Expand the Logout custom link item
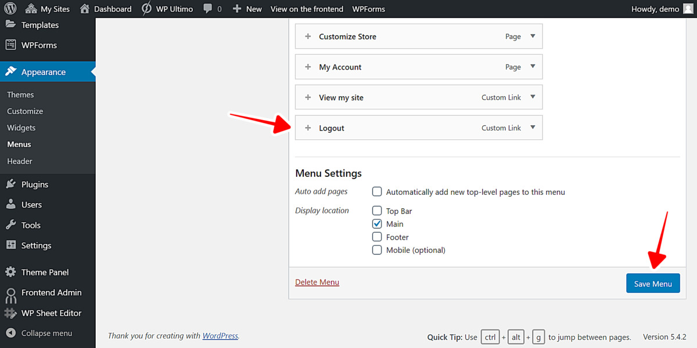 tap(533, 128)
